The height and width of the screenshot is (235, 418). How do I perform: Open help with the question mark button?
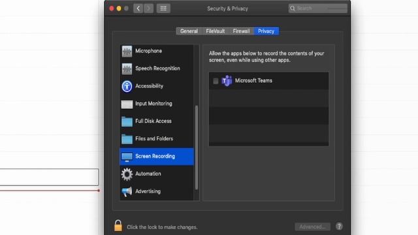[x=339, y=227]
